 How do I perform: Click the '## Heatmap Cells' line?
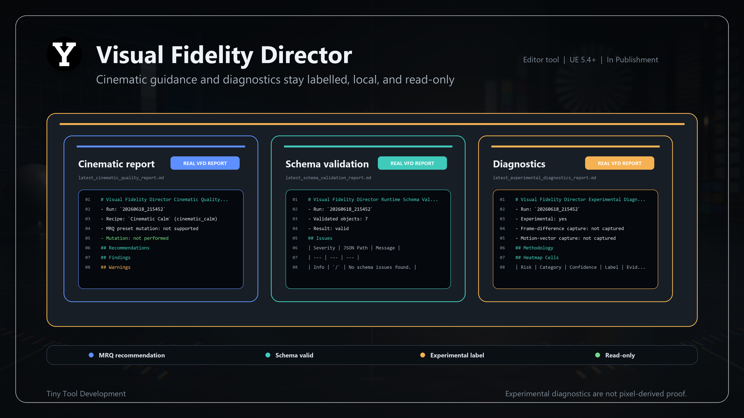coord(537,258)
